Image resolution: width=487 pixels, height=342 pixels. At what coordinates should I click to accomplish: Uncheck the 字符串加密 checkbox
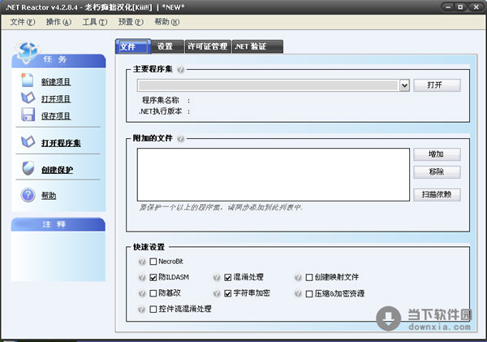[228, 293]
